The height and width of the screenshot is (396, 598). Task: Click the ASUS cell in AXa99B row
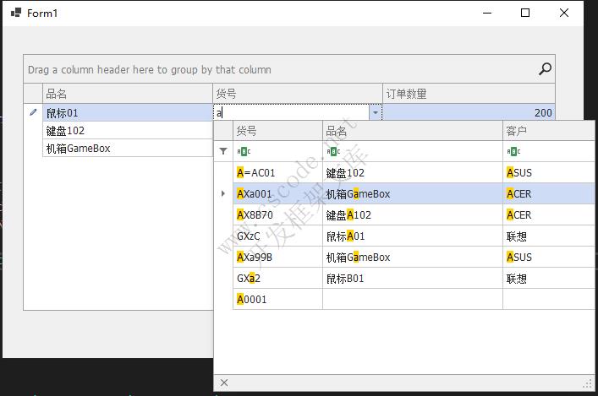tap(549, 257)
